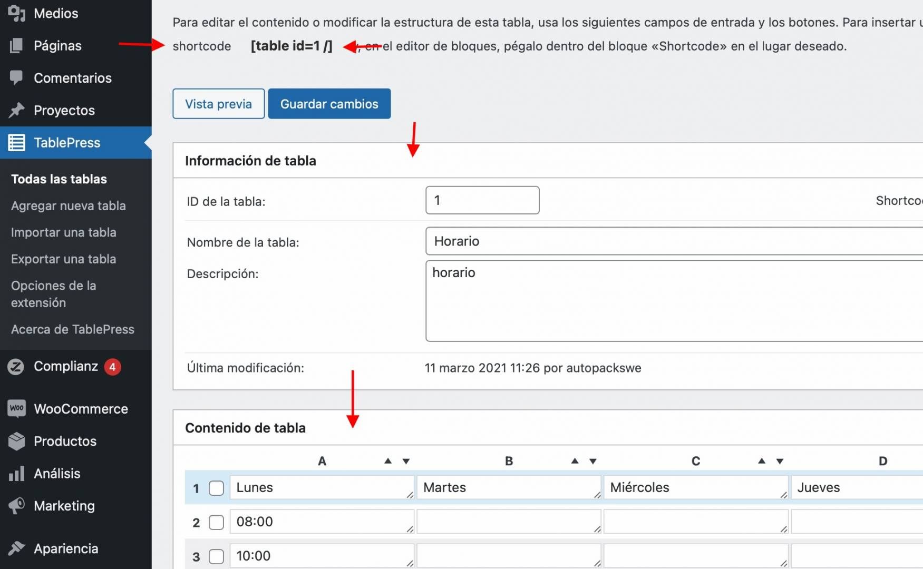
Task: Open Importar una tabla
Action: 64,232
